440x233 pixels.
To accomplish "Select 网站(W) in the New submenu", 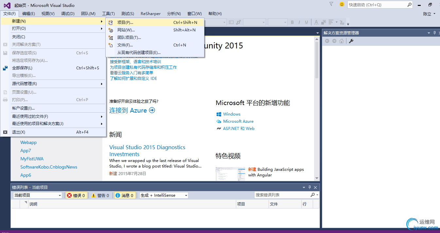I will click(x=155, y=30).
